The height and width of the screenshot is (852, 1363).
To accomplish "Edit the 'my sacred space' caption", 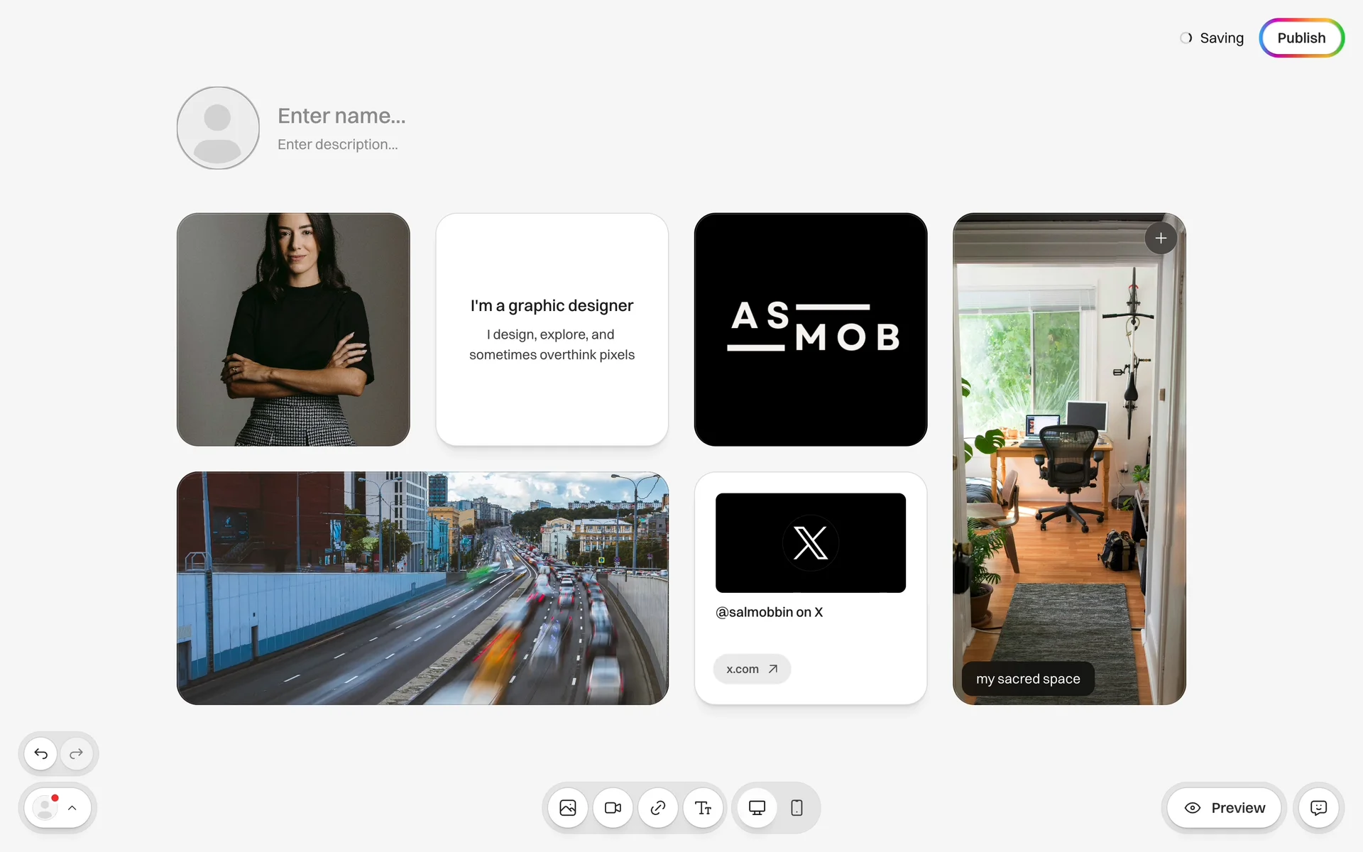I will pos(1027,679).
